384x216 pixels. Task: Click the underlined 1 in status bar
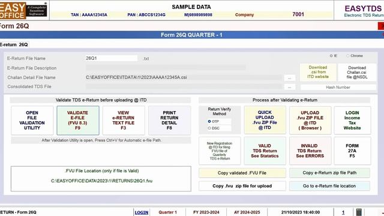[343, 212]
